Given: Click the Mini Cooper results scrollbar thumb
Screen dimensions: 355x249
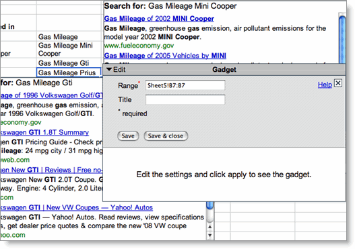Looking at the screenshot, I should coord(342,40).
